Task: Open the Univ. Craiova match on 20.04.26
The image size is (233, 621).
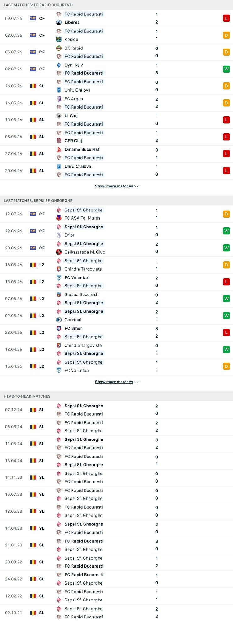Action: coord(116,171)
